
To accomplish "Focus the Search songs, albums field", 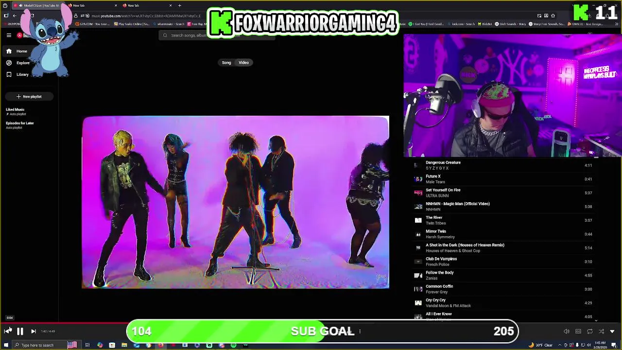I will coord(216,35).
